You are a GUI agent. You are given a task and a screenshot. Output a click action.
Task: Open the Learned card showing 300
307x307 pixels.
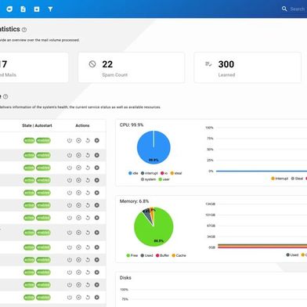click(247, 67)
